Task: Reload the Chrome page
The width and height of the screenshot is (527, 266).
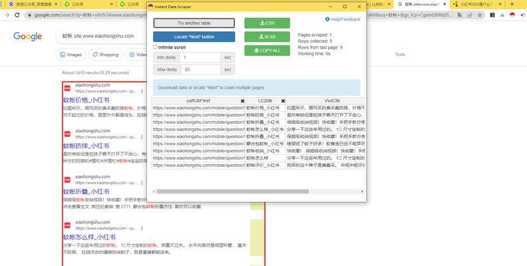Action: click(x=17, y=15)
